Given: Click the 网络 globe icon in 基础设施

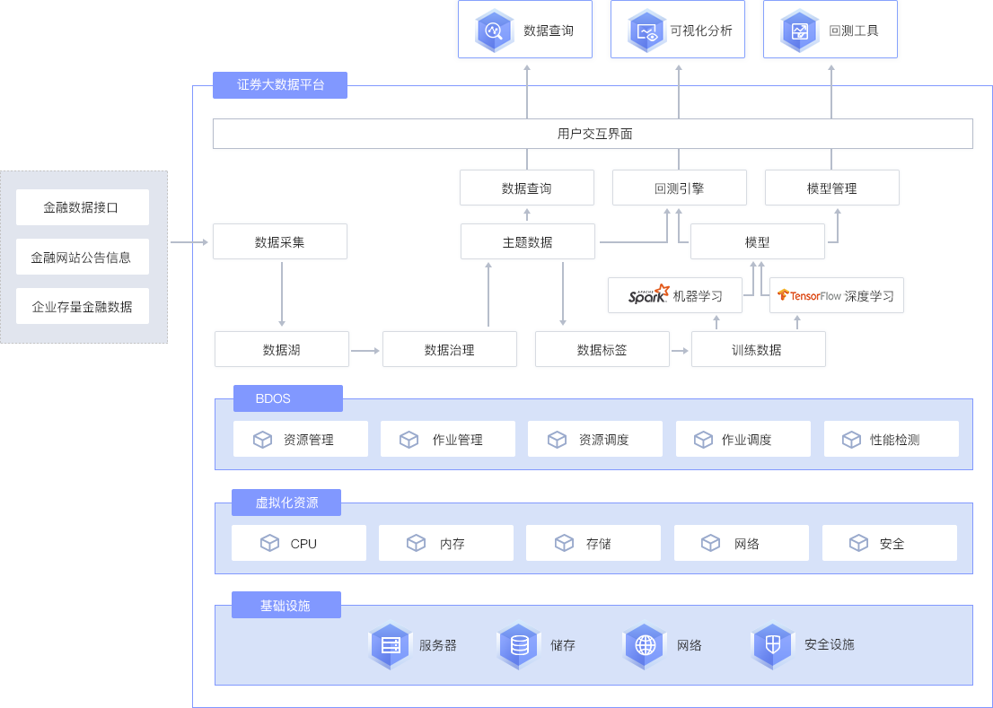Looking at the screenshot, I should point(646,645).
